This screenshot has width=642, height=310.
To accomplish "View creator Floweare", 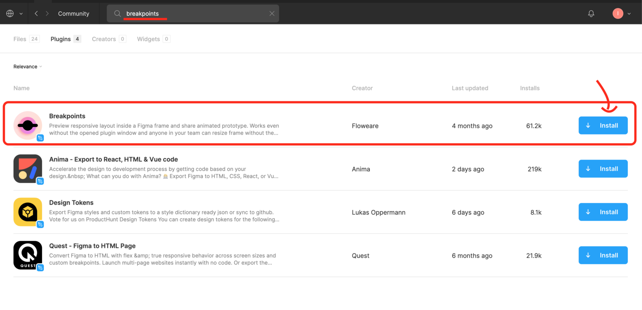I will (x=365, y=126).
